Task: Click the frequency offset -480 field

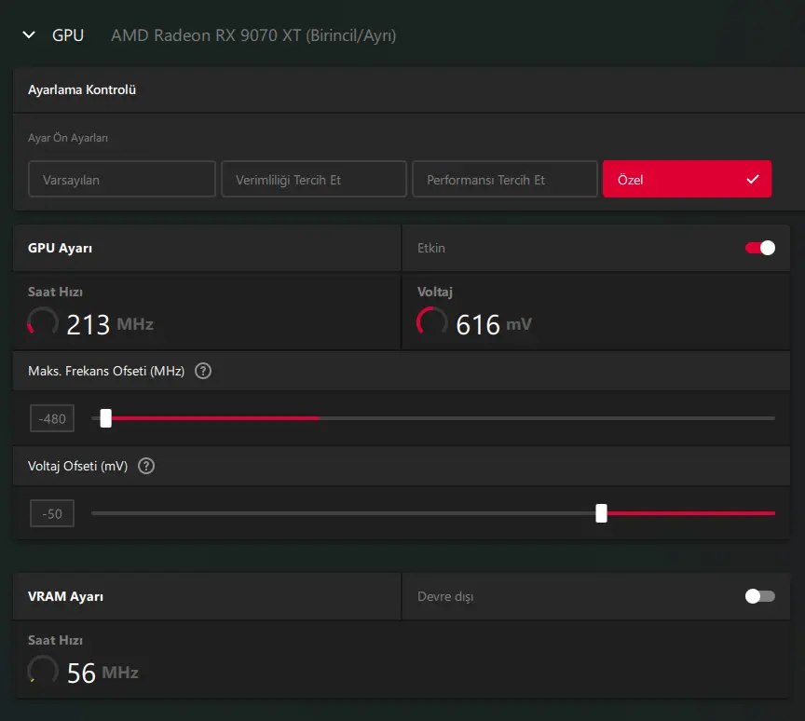Action: (52, 418)
